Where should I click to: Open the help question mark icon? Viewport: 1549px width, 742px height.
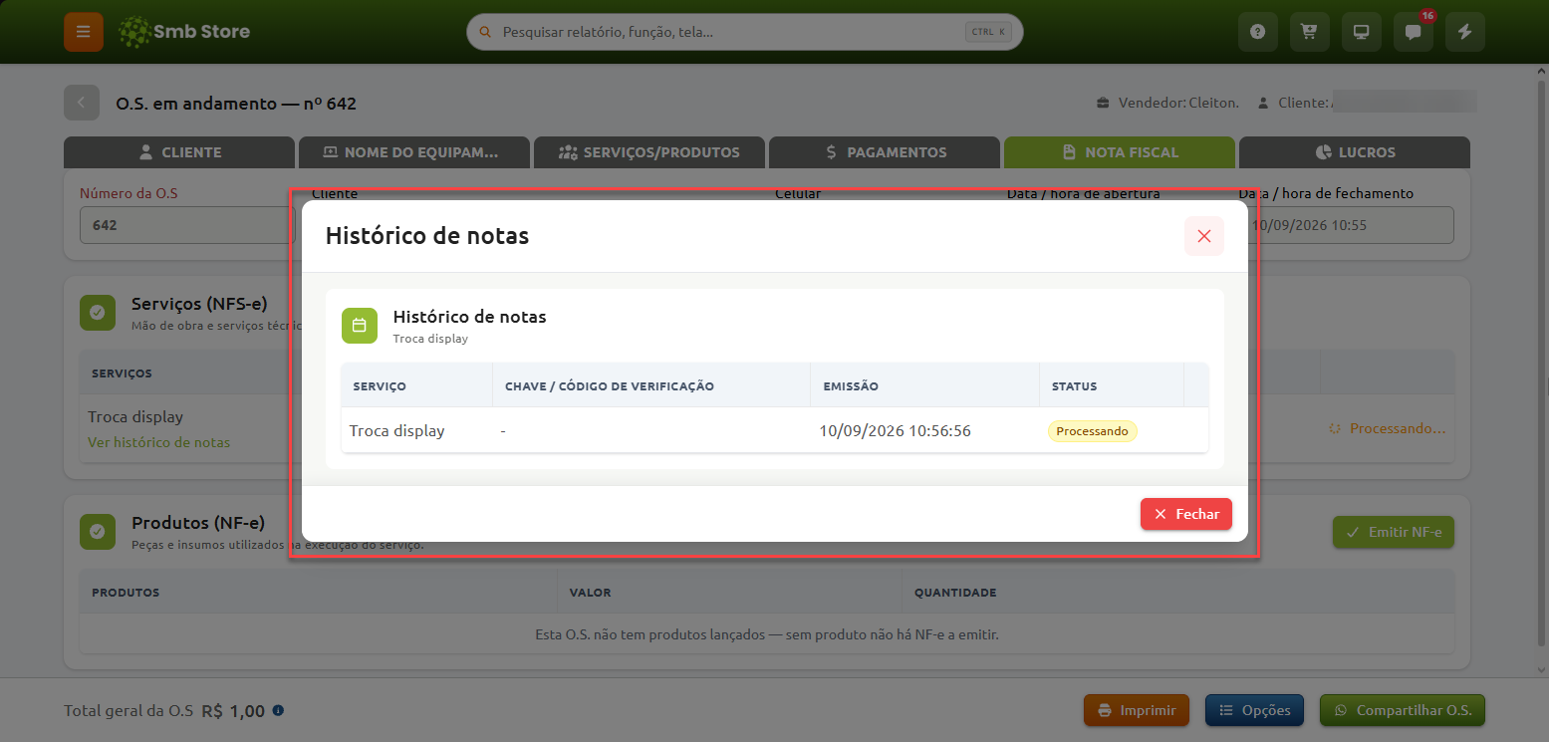(1257, 32)
